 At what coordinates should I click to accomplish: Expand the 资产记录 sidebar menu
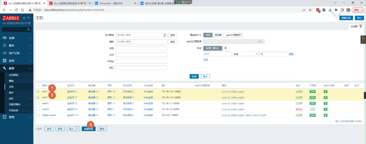tap(30, 53)
